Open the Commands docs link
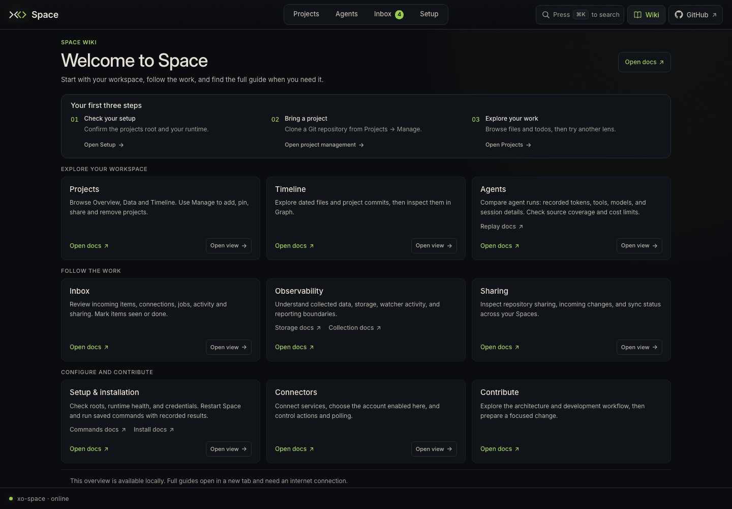Image resolution: width=732 pixels, height=509 pixels. (x=98, y=430)
